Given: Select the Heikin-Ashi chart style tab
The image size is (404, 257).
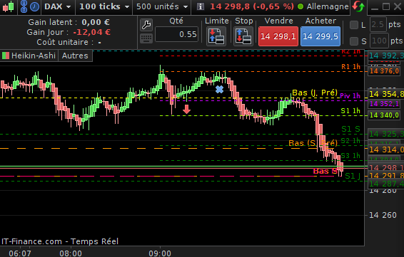Looking at the screenshot, I should [x=29, y=56].
